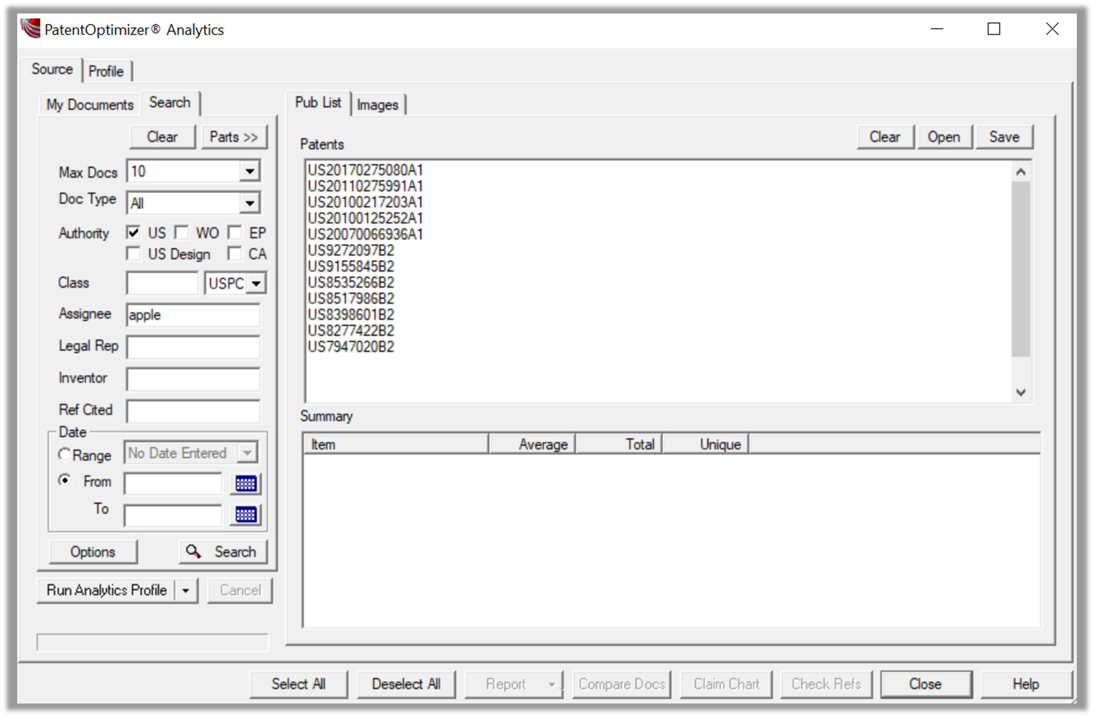Tick the CA authority checkbox

[x=235, y=253]
